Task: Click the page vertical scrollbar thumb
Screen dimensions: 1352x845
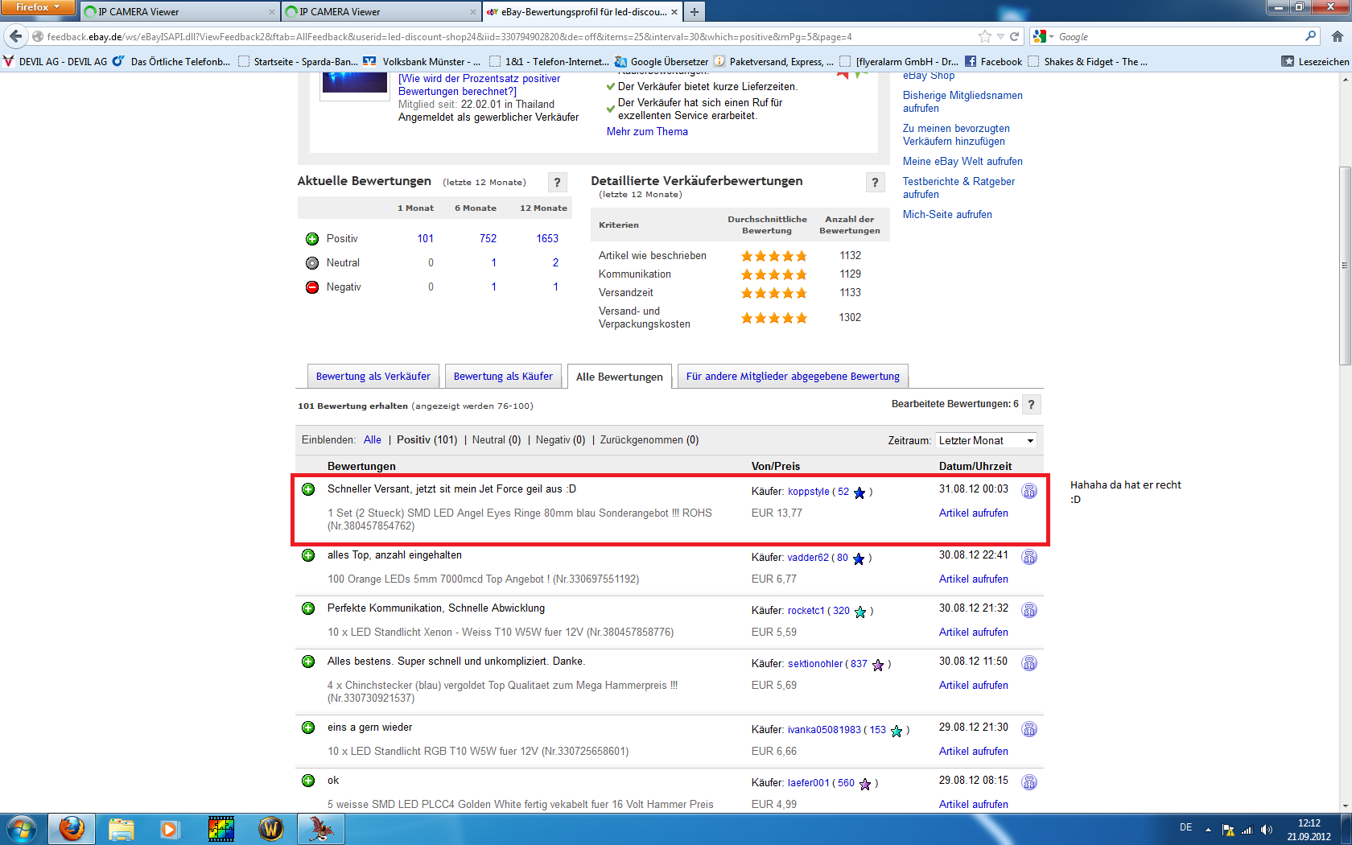Action: click(x=1345, y=266)
